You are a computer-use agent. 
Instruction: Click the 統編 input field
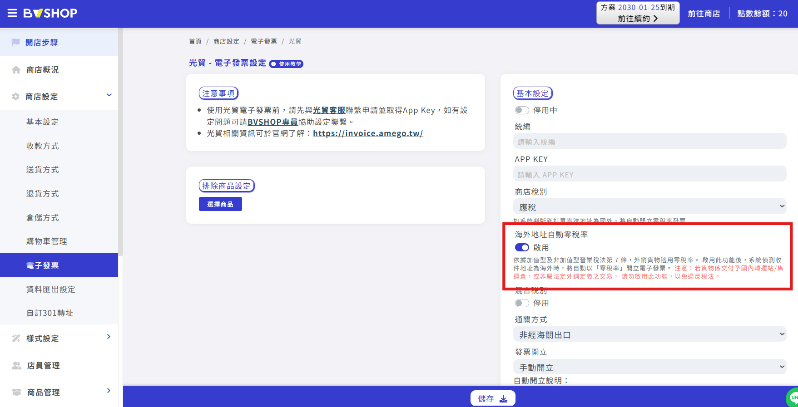click(x=650, y=141)
